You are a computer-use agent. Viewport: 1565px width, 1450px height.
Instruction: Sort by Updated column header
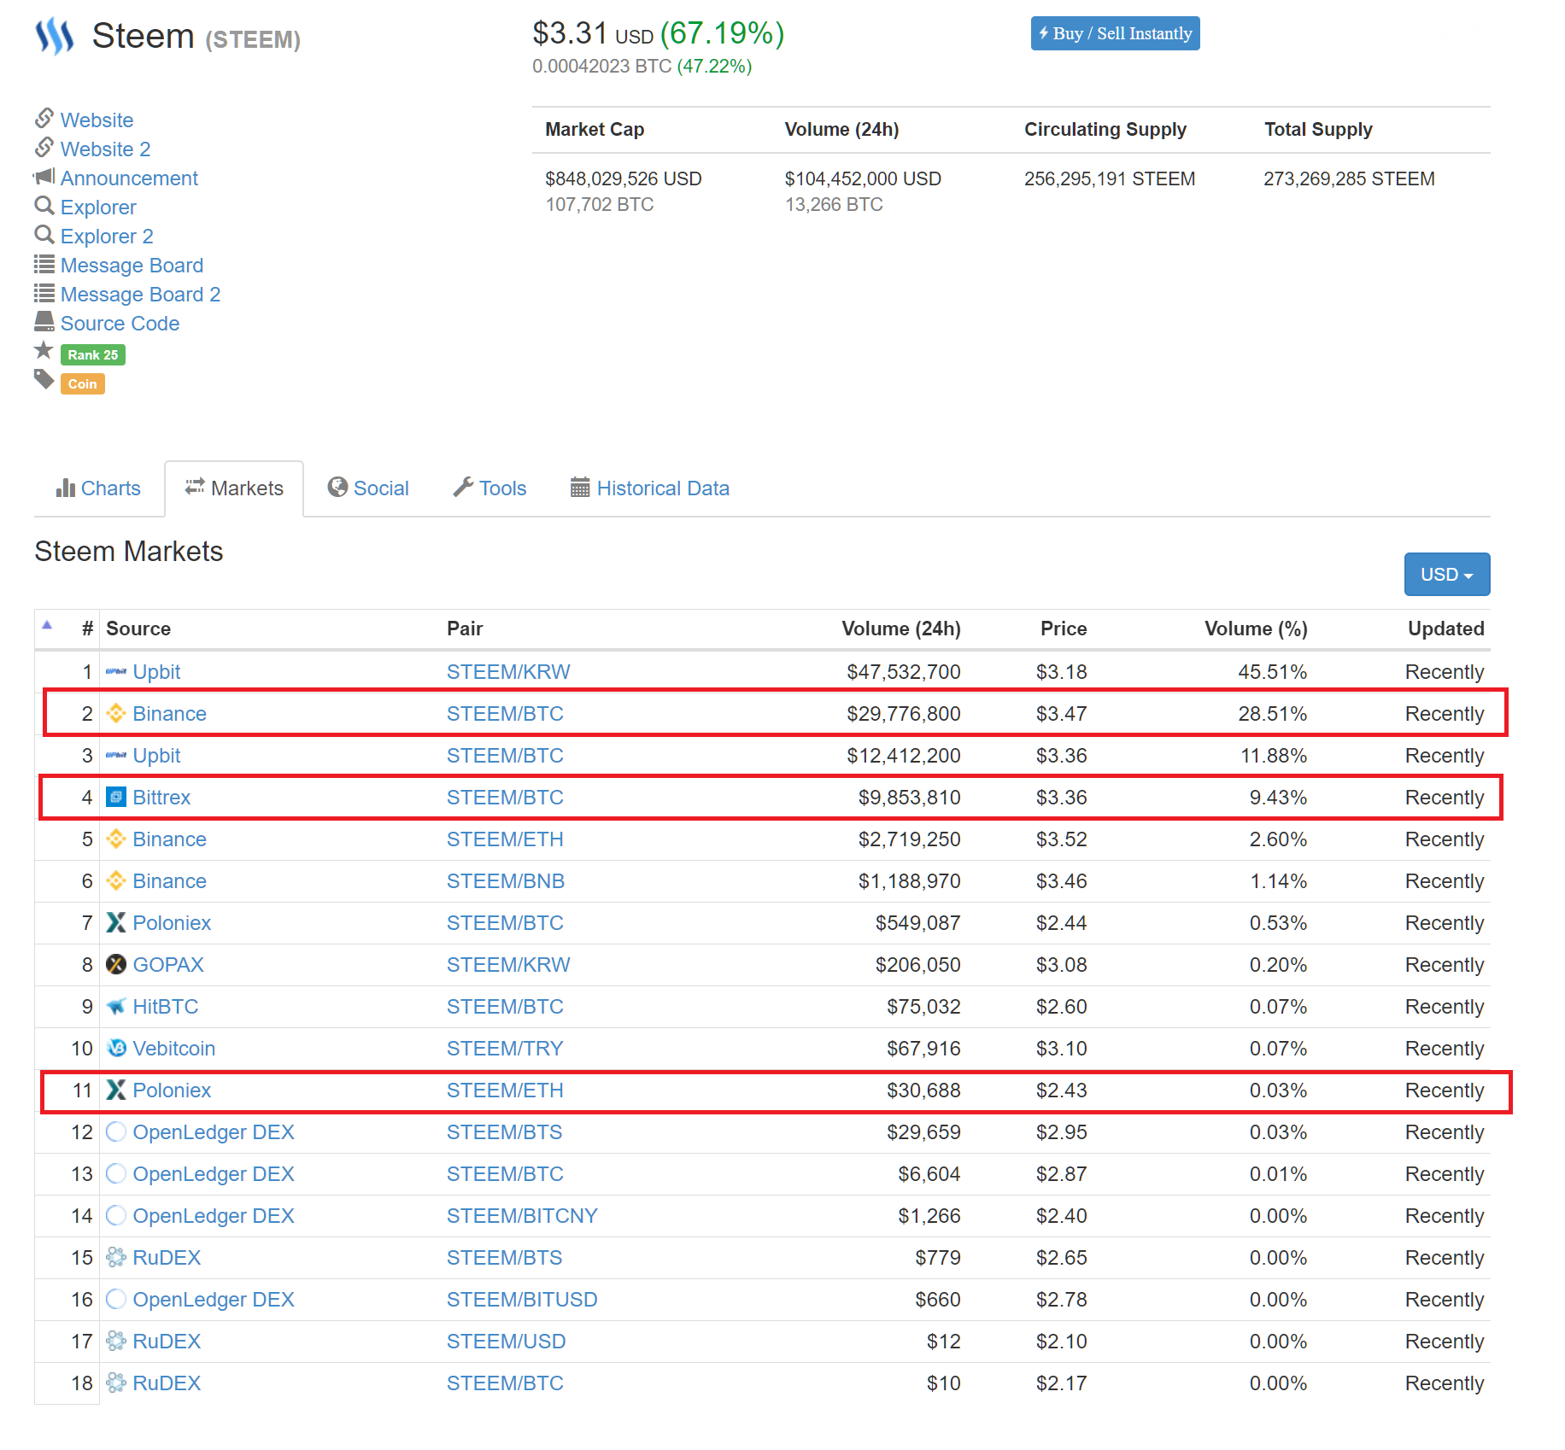1446,629
